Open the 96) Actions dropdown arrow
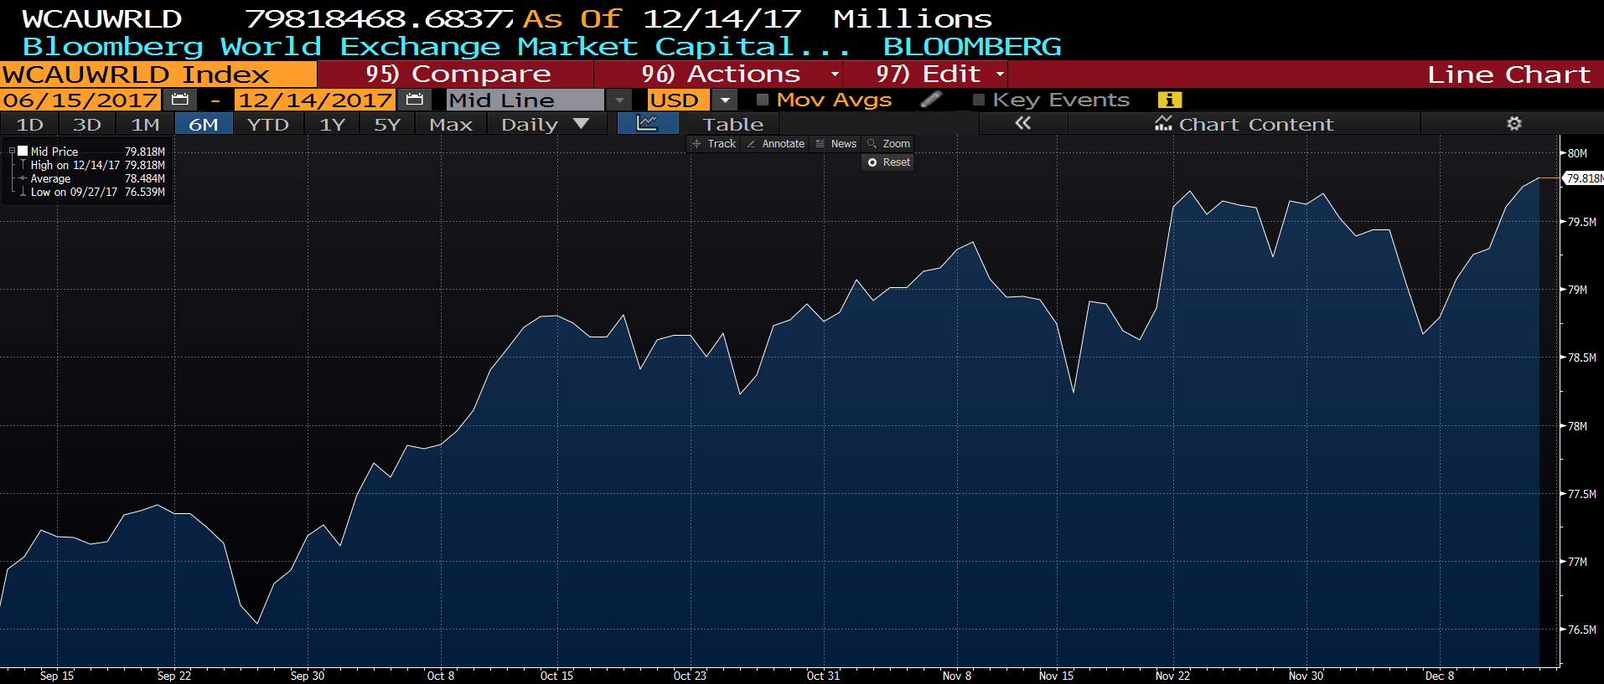 click(835, 75)
